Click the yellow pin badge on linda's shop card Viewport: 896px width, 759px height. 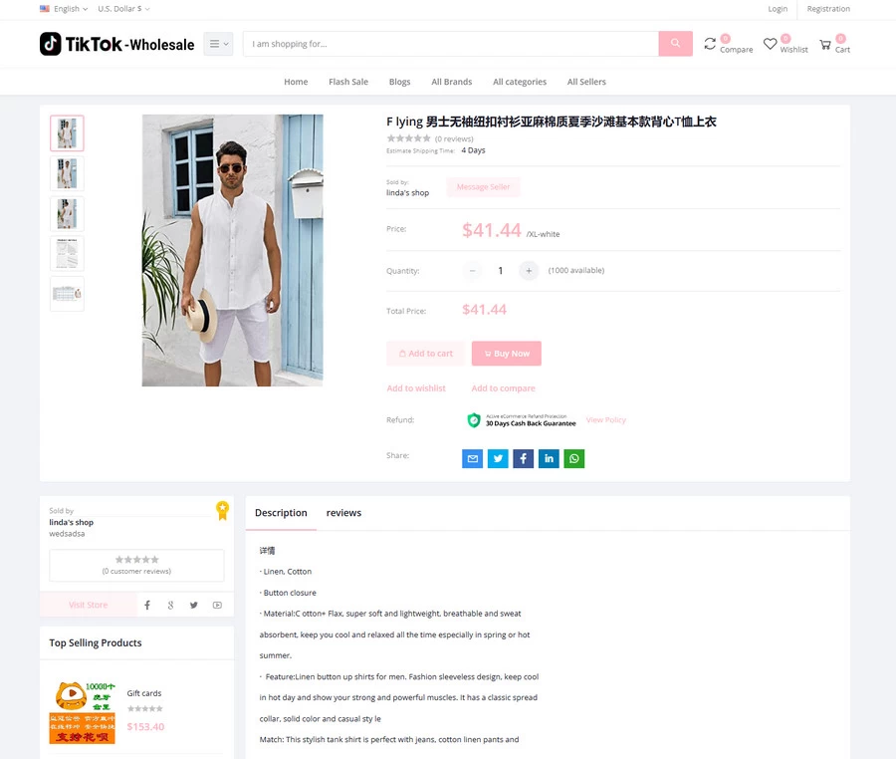223,510
